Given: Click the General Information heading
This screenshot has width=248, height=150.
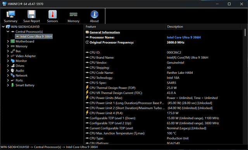Looking at the screenshot, I should click(105, 32).
